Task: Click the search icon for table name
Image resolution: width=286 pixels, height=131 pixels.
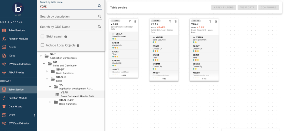Action: click(100, 6)
